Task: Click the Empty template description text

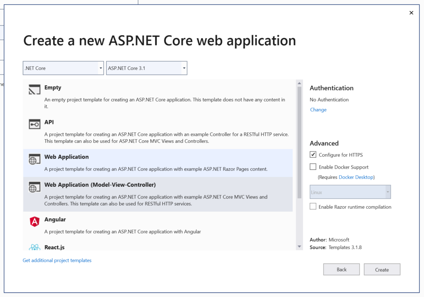Action: click(165, 103)
